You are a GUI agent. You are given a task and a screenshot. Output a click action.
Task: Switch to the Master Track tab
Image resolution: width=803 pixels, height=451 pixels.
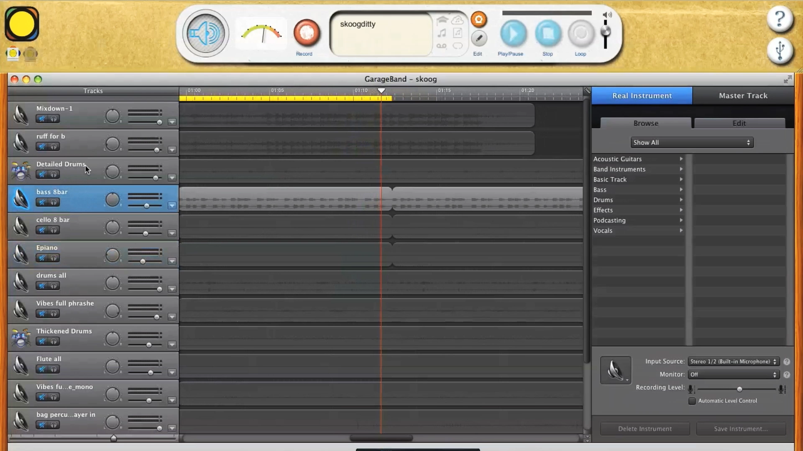pos(743,96)
